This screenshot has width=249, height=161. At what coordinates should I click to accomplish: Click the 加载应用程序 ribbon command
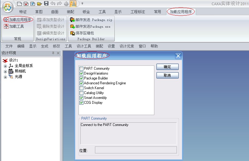tap(18, 20)
